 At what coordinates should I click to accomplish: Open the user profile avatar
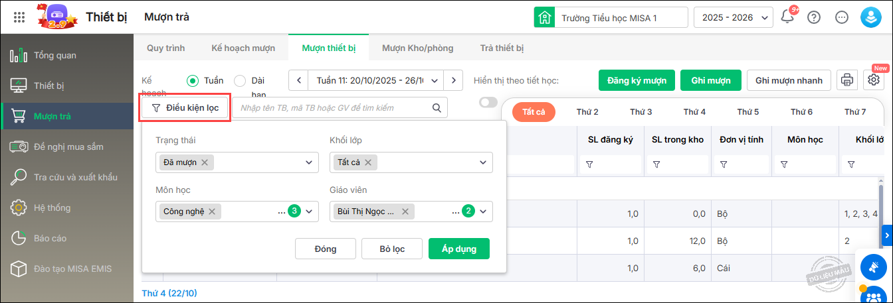[x=870, y=17]
